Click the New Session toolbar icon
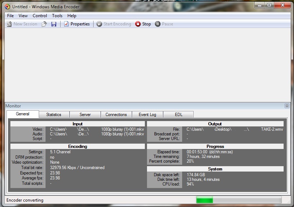The height and width of the screenshot is (207, 294). 9,24
